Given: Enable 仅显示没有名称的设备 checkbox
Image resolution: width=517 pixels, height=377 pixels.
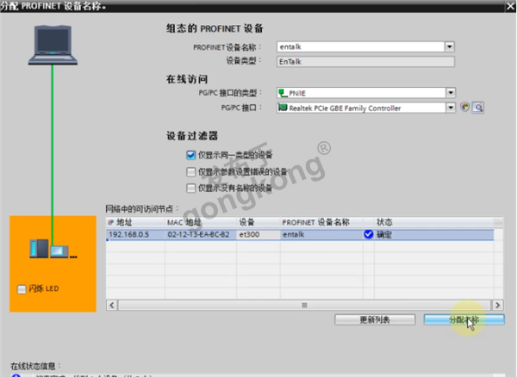Looking at the screenshot, I should [191, 188].
